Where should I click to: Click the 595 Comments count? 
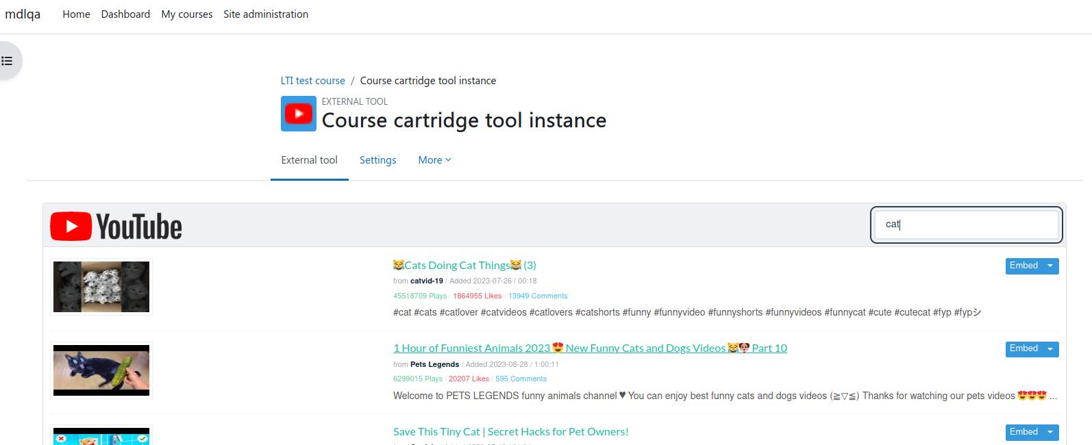521,379
